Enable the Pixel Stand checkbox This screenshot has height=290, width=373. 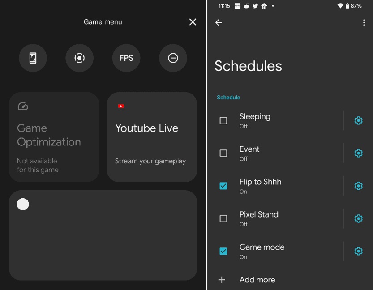[x=223, y=218]
